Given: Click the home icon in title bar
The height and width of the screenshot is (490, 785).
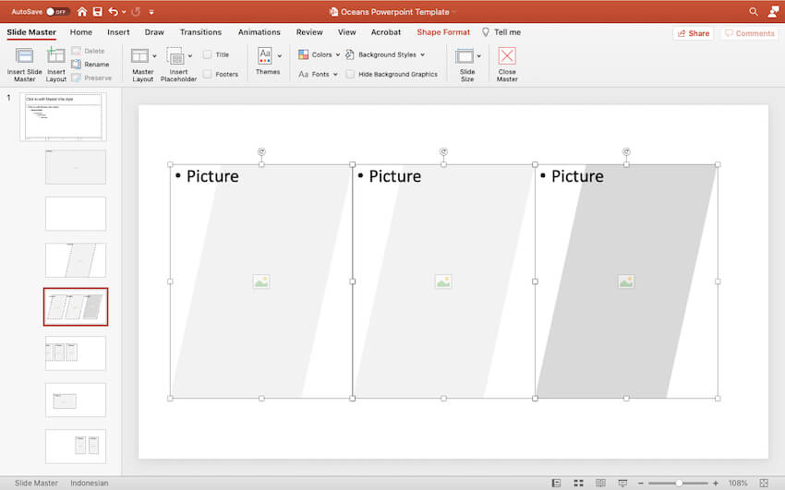Looking at the screenshot, I should tap(82, 12).
